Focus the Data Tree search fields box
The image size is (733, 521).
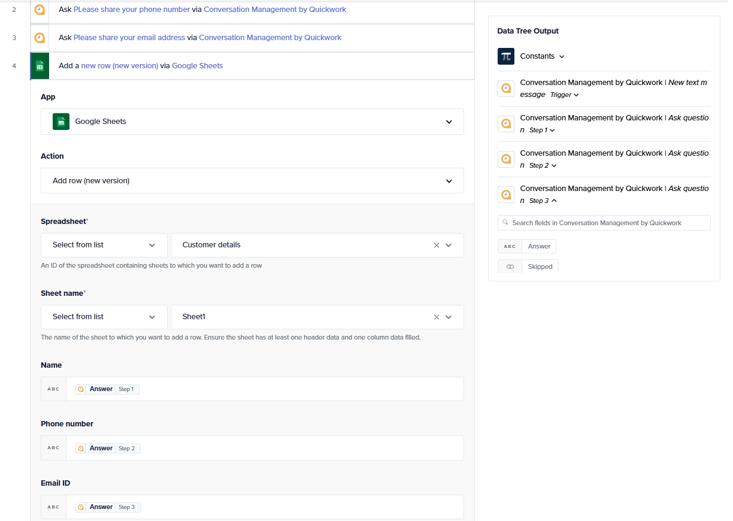604,223
